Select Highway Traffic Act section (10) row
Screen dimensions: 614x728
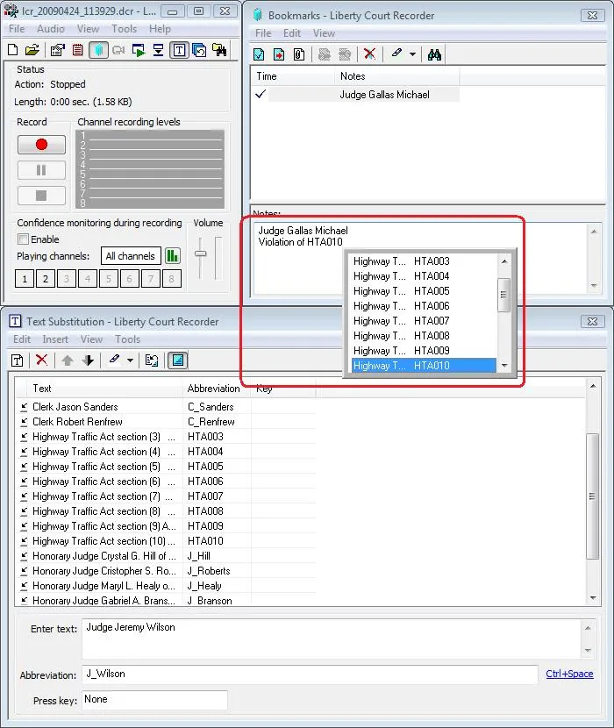pyautogui.click(x=166, y=541)
